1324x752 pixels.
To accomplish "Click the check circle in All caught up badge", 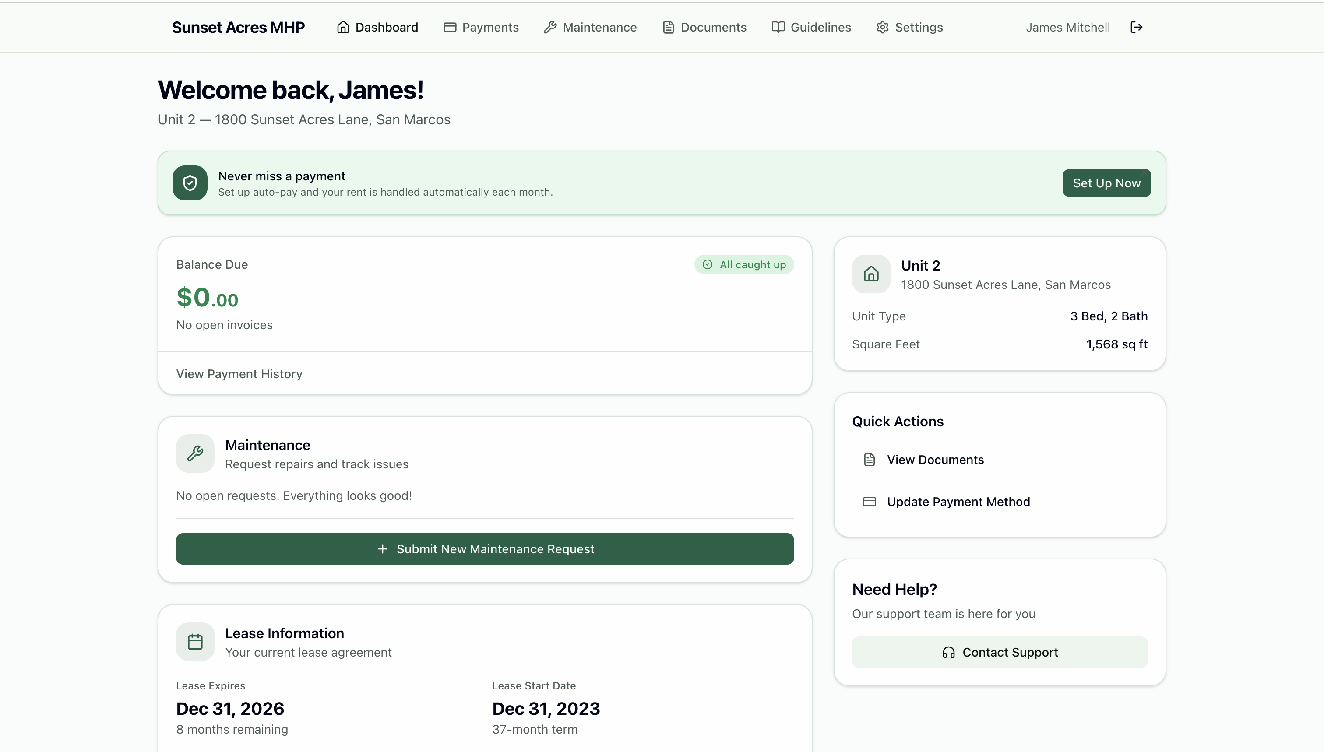I will pos(707,264).
